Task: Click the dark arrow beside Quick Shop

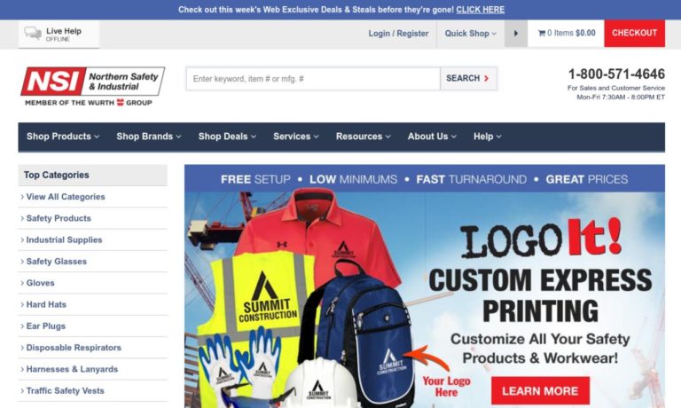Action: (x=515, y=33)
